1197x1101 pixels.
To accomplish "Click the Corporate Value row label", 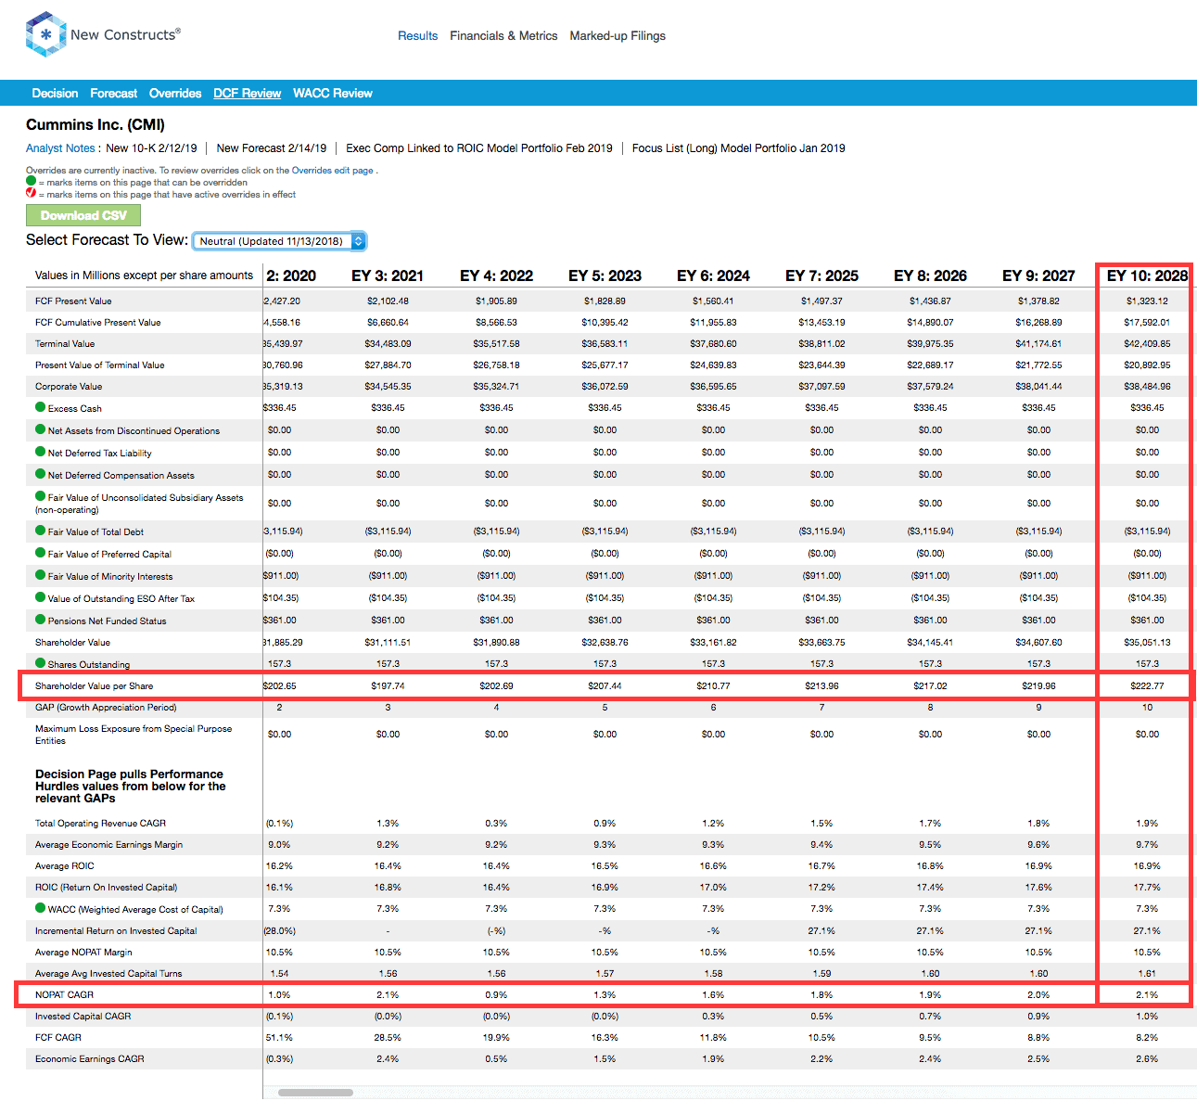I will [69, 387].
